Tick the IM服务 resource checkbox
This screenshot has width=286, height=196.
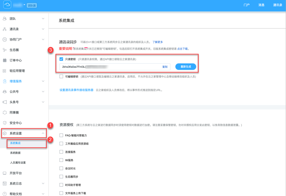pos(61,160)
